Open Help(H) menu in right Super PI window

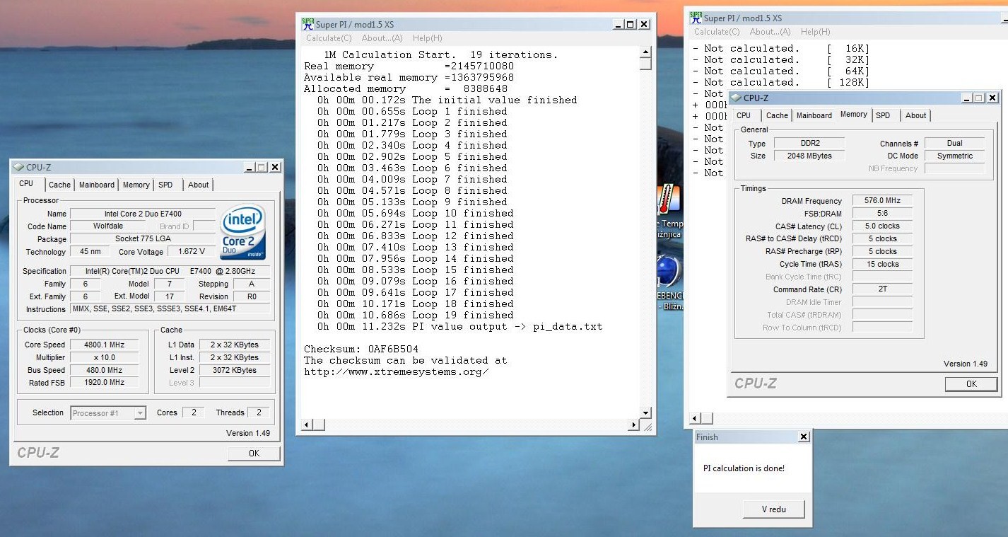pyautogui.click(x=815, y=32)
